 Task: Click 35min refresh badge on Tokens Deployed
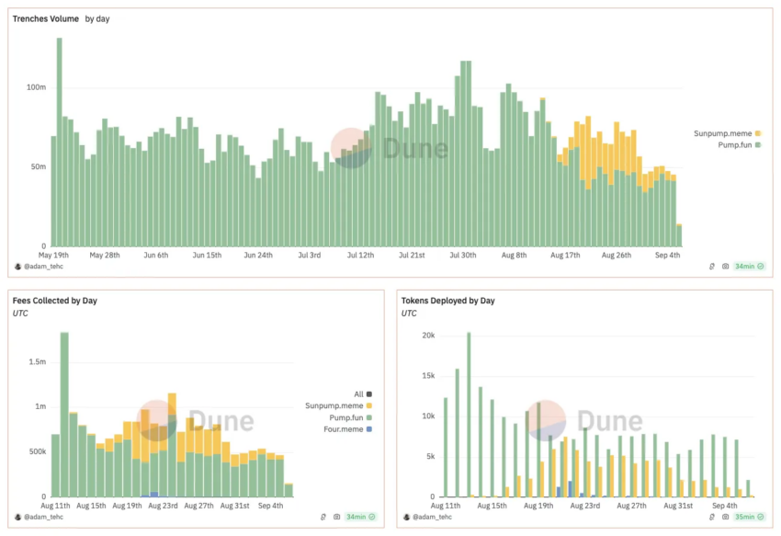tap(749, 517)
